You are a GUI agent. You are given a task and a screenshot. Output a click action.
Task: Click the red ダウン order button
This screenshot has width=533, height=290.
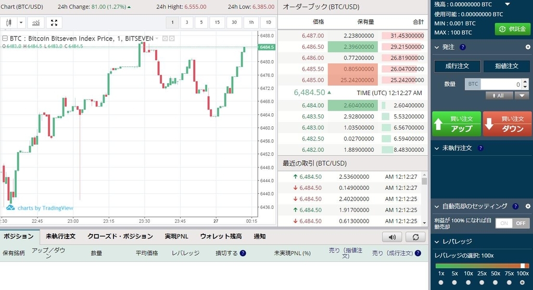507,124
